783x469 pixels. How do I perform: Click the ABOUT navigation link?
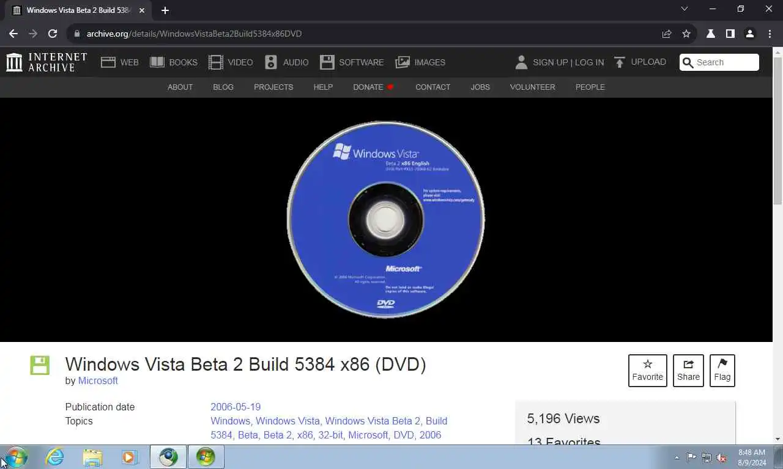pyautogui.click(x=180, y=87)
